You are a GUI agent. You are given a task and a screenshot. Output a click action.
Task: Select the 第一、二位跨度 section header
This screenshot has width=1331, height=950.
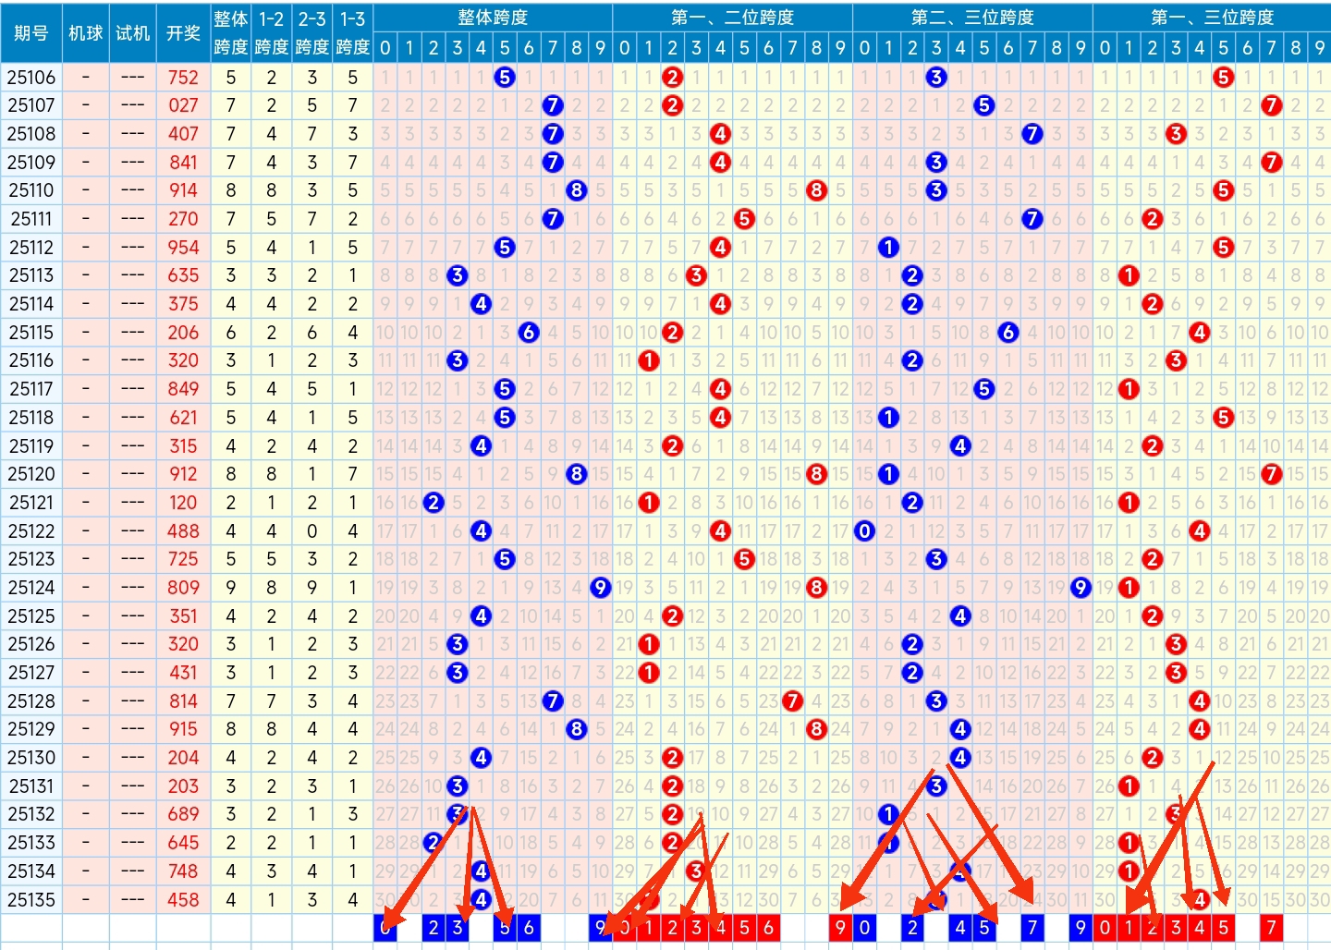coord(732,18)
